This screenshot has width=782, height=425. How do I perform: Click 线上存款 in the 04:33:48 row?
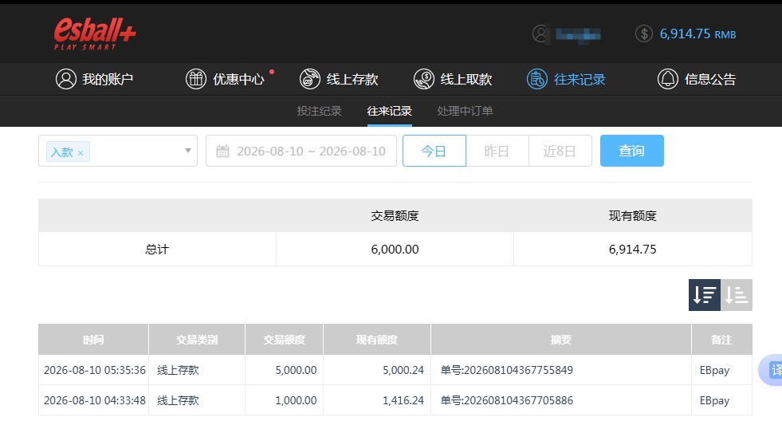coord(178,400)
